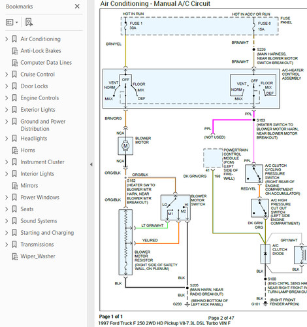This screenshot has width=307, height=327.
Task: Collapse the sidebar using the divider arrow
Action: point(91,165)
